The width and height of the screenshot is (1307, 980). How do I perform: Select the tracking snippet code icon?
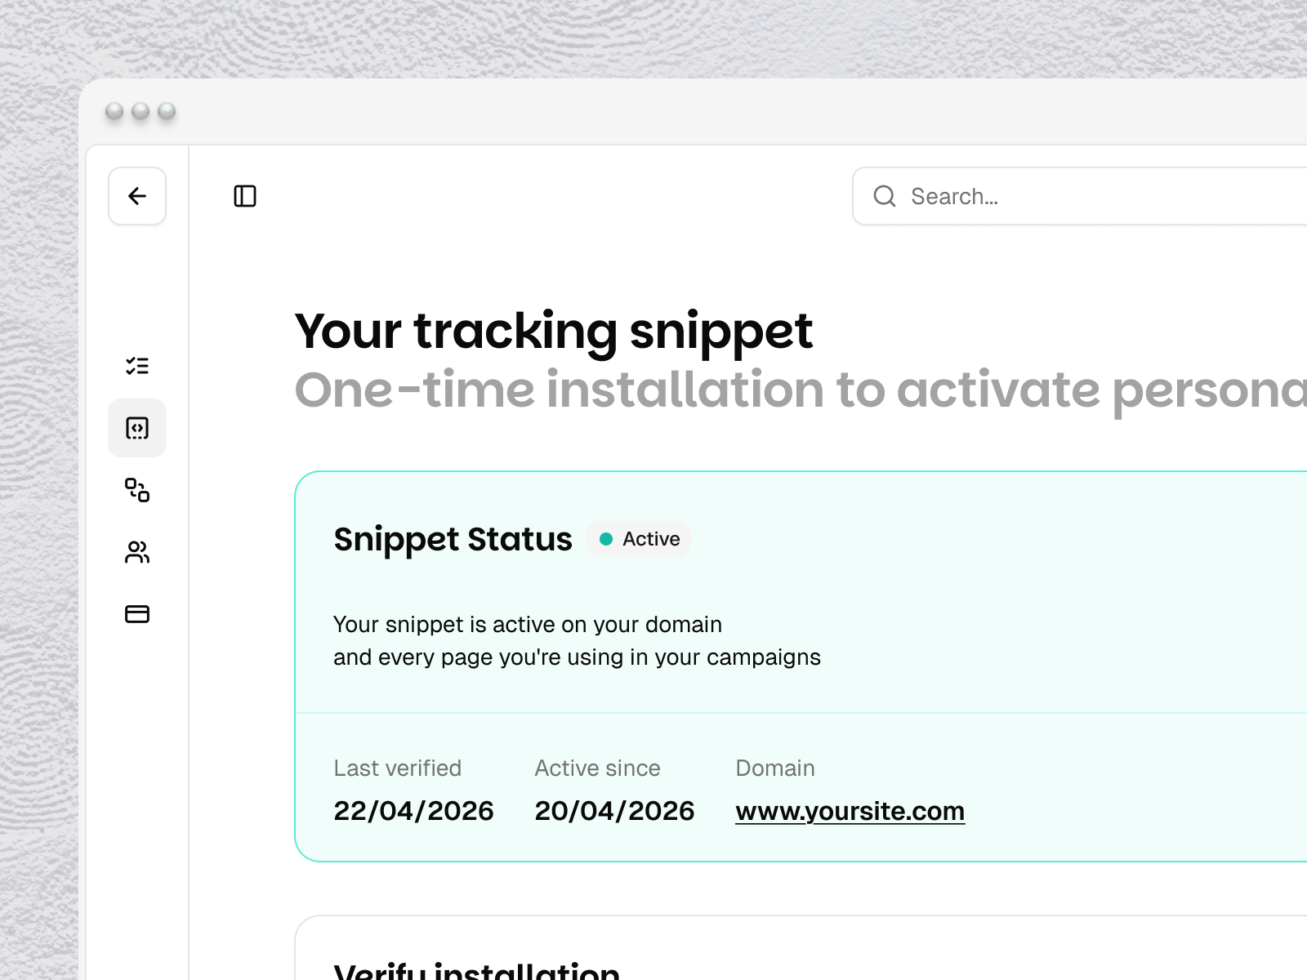coord(137,428)
